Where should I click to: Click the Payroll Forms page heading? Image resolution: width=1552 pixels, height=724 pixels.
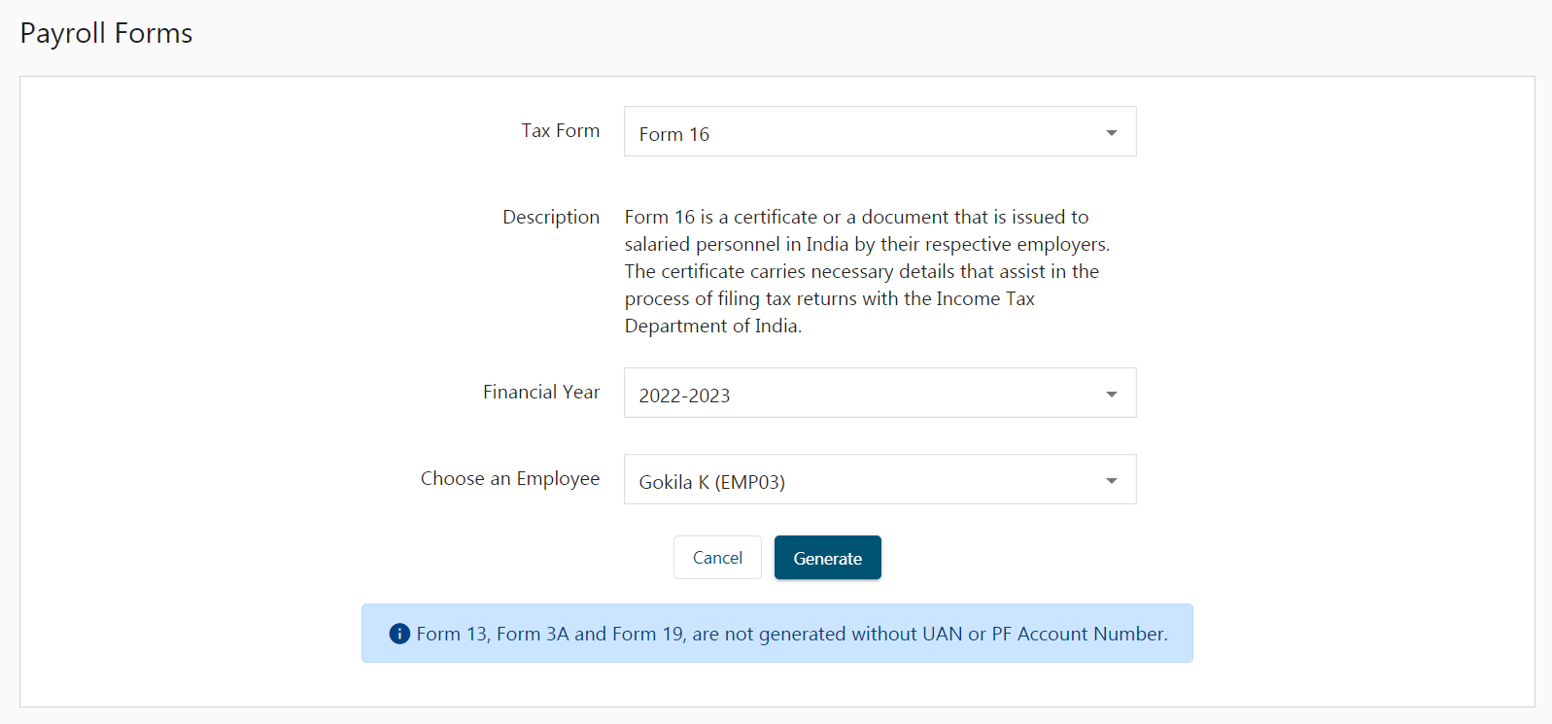pyautogui.click(x=106, y=34)
